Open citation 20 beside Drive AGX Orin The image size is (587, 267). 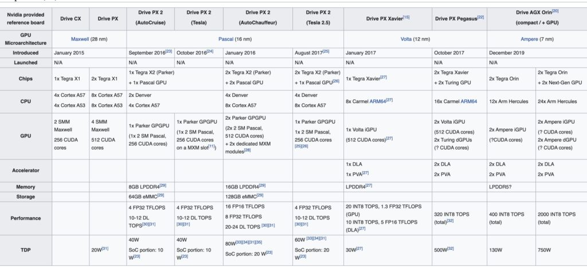555,10
